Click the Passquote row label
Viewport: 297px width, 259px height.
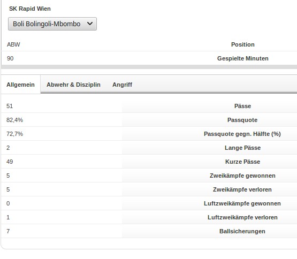coord(242,120)
